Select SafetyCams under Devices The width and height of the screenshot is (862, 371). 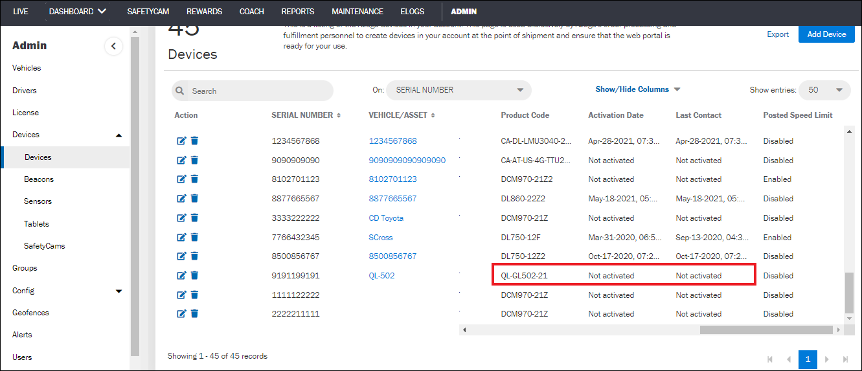coord(45,246)
